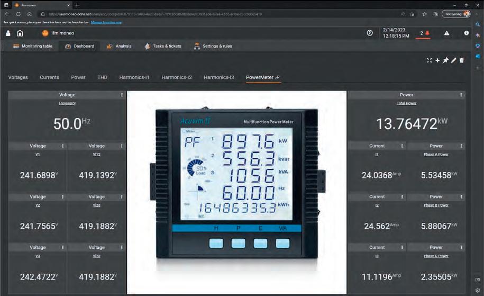Open the Analysis section
Viewport: 484px width, 296px height.
pyautogui.click(x=119, y=46)
